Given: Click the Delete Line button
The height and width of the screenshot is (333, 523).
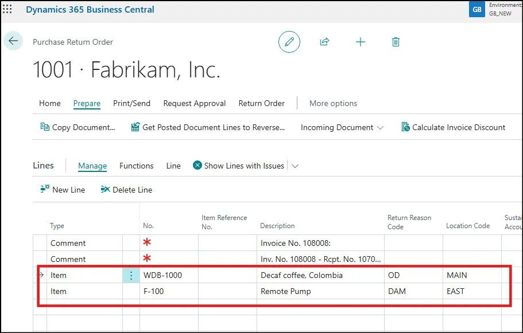Looking at the screenshot, I should 126,190.
